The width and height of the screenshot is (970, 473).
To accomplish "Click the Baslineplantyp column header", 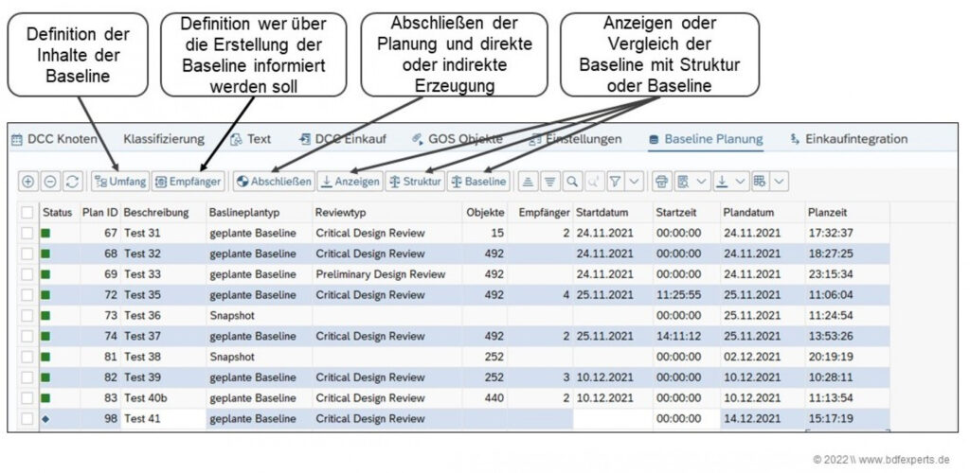I will (260, 213).
